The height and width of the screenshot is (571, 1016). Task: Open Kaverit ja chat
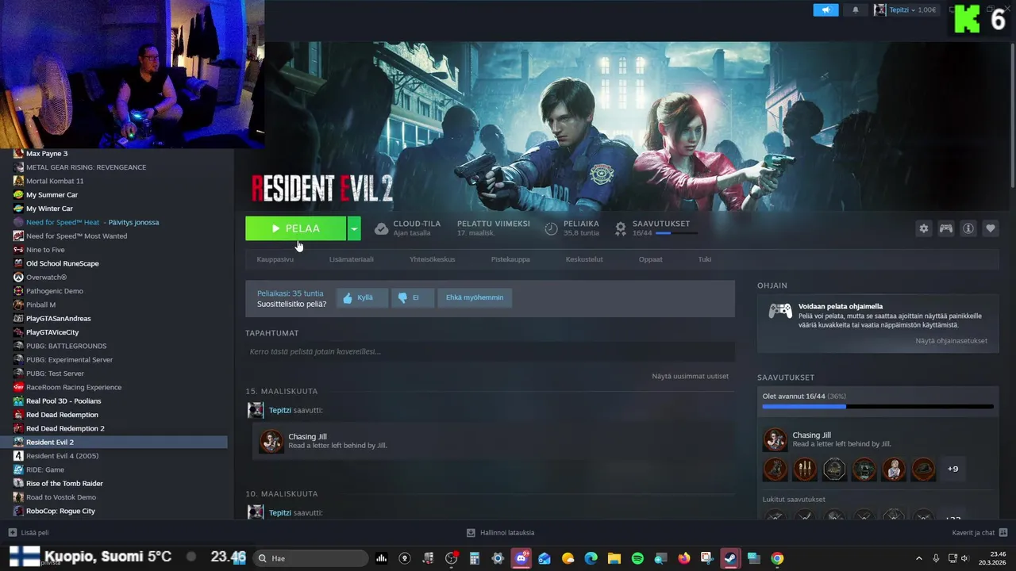(x=979, y=532)
